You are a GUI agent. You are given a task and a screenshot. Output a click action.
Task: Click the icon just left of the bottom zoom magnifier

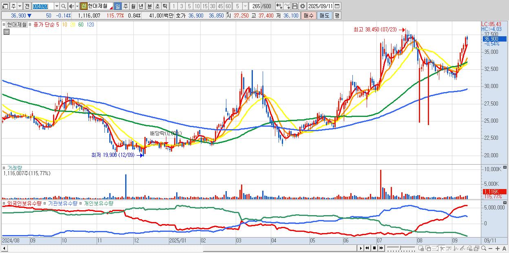(477, 248)
